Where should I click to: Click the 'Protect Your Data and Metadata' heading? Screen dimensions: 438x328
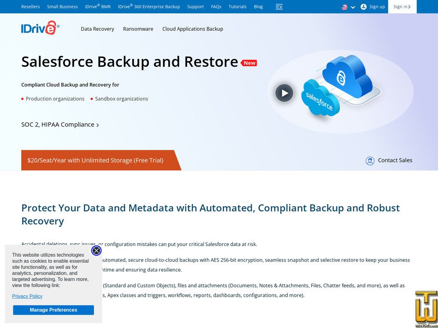[x=210, y=214]
